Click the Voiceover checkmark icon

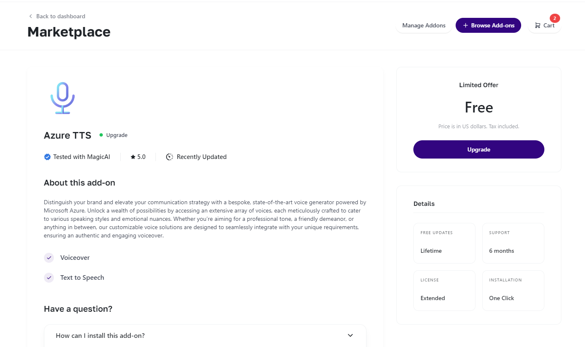click(49, 258)
